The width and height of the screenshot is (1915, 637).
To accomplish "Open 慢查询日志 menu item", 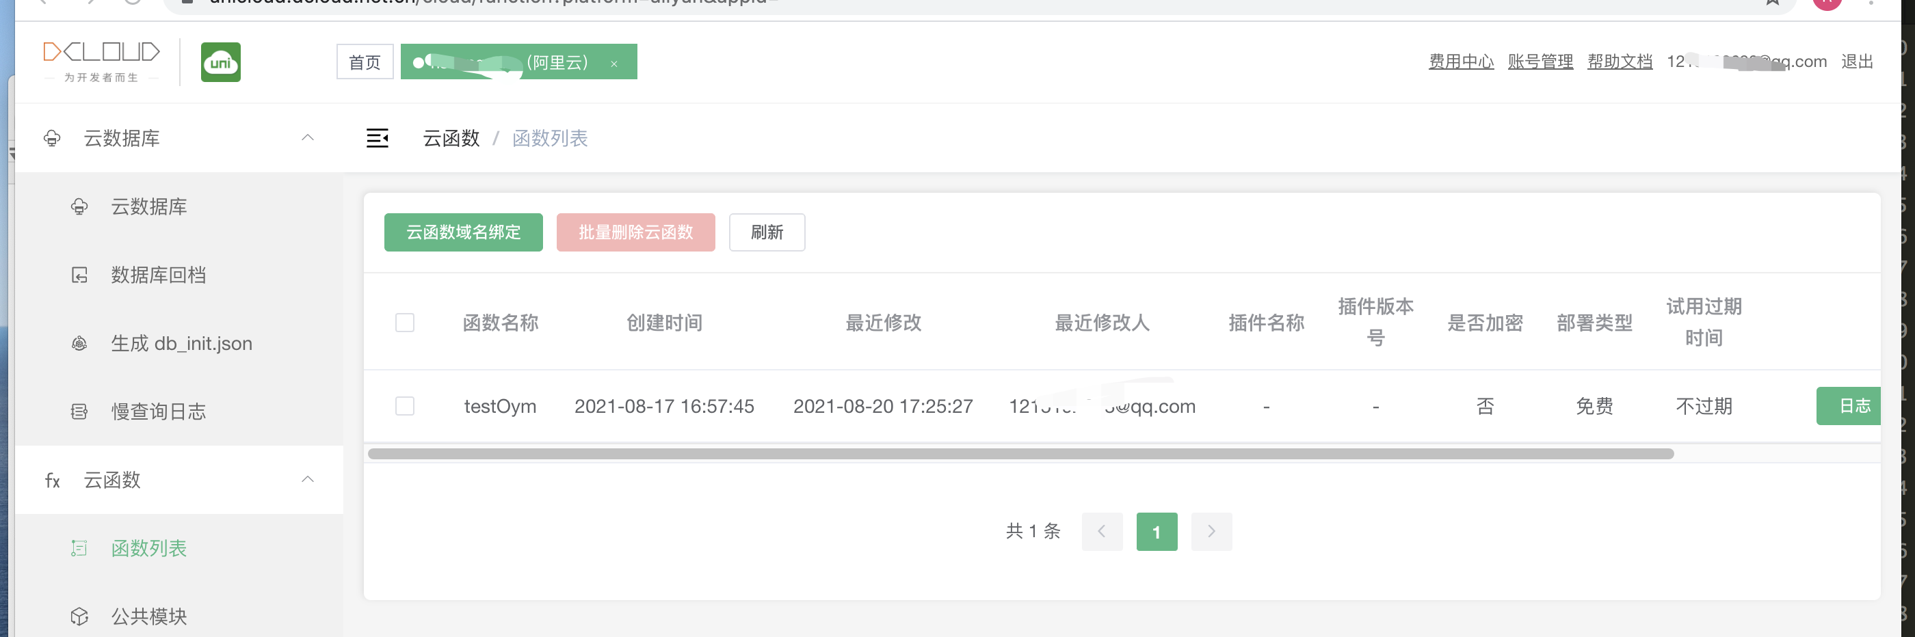I will [x=179, y=411].
